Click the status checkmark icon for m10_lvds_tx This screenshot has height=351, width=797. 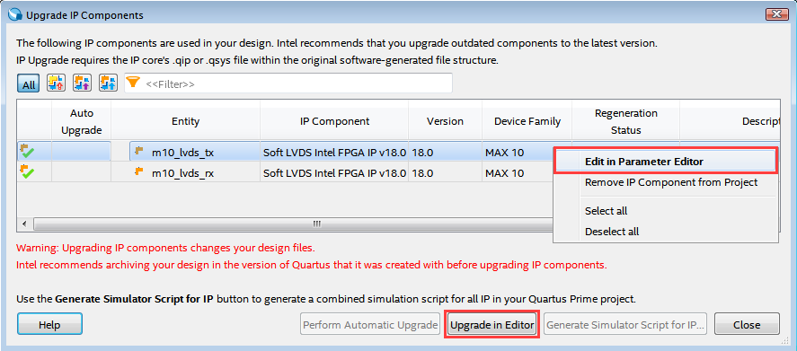click(27, 151)
